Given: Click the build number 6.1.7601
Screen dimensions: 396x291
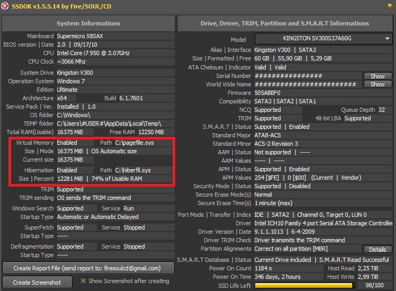Looking at the screenshot, I should click(x=131, y=98).
